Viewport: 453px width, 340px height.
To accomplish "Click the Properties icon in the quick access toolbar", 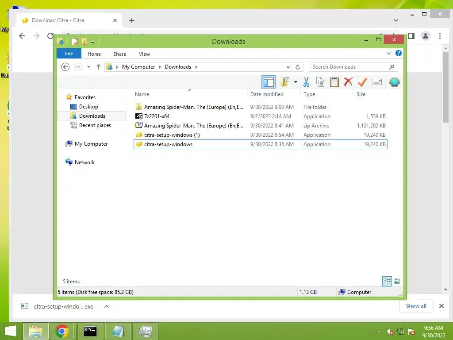I will [x=74, y=42].
